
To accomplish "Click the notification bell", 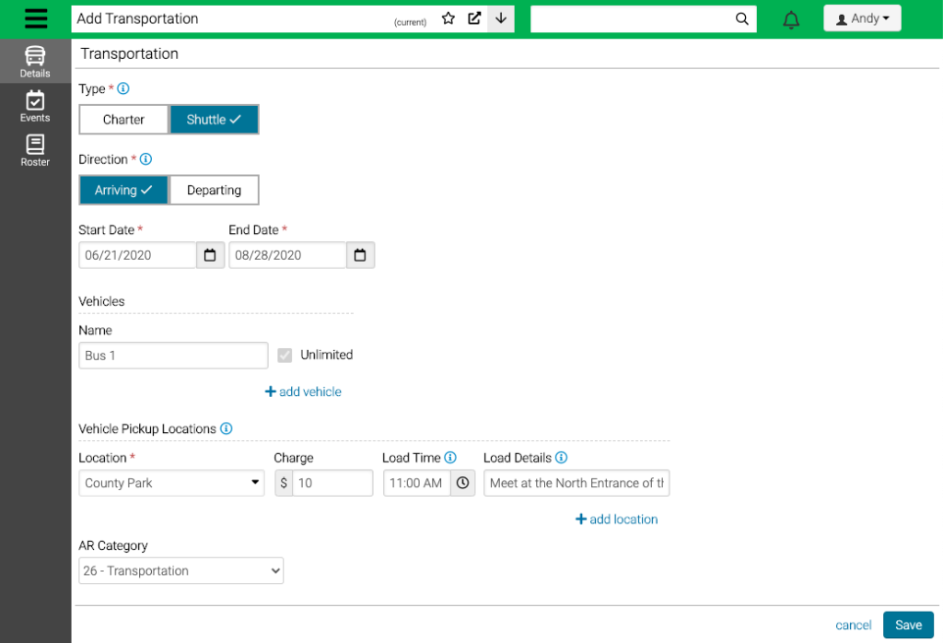I will point(790,18).
